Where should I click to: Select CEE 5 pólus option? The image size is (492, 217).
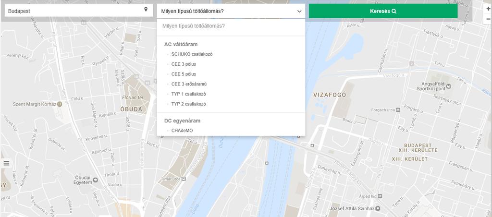click(x=184, y=74)
